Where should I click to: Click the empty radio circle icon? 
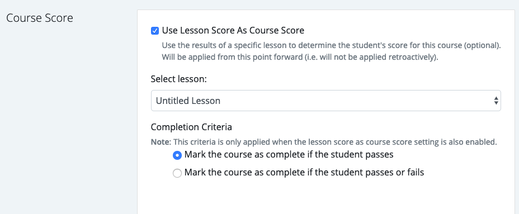[177, 173]
